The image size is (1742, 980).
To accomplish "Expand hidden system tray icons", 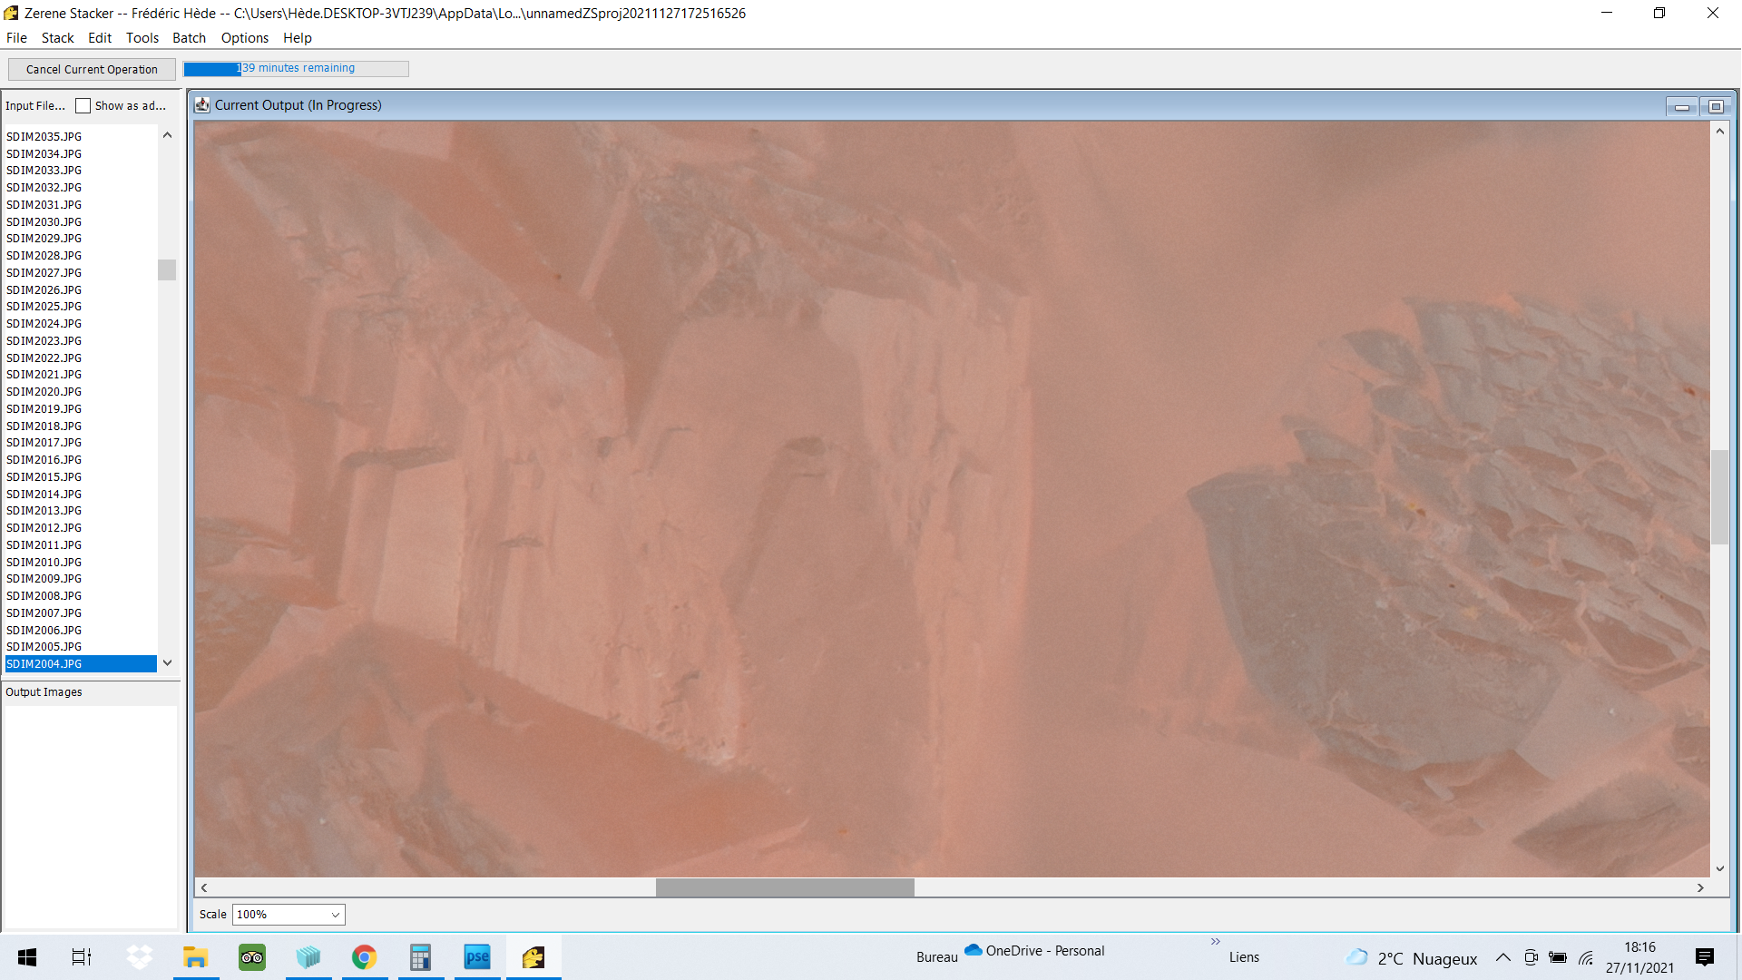I will (x=1502, y=957).
